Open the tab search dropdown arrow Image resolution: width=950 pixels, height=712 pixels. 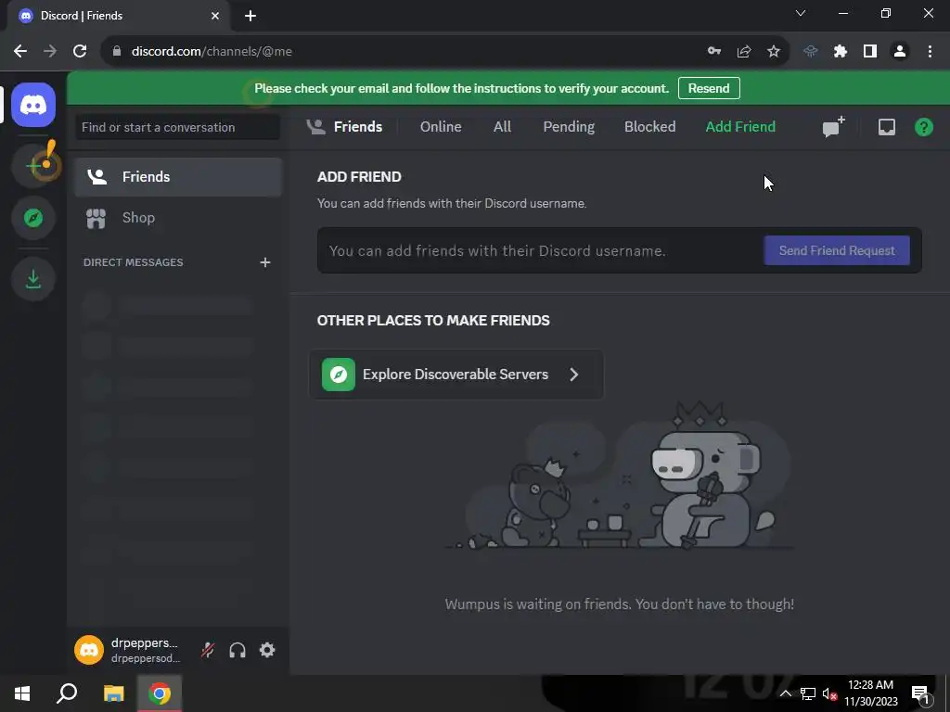pyautogui.click(x=801, y=13)
